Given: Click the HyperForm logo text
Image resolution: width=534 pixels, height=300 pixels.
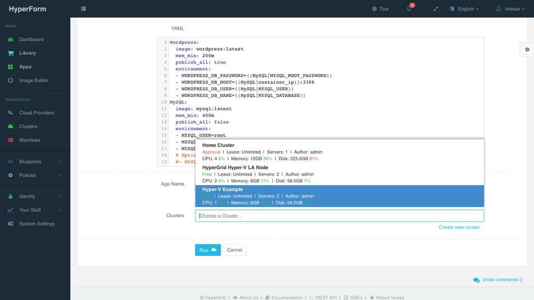Looking at the screenshot, I should pos(28,9).
